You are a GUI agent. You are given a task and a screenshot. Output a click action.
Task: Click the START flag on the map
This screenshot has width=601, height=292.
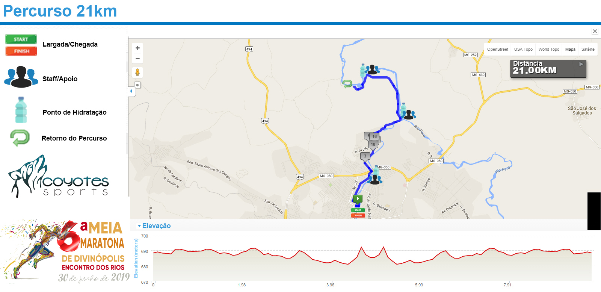tap(358, 210)
